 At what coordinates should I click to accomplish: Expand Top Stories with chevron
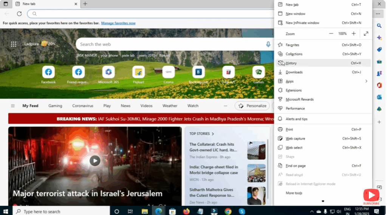213,134
